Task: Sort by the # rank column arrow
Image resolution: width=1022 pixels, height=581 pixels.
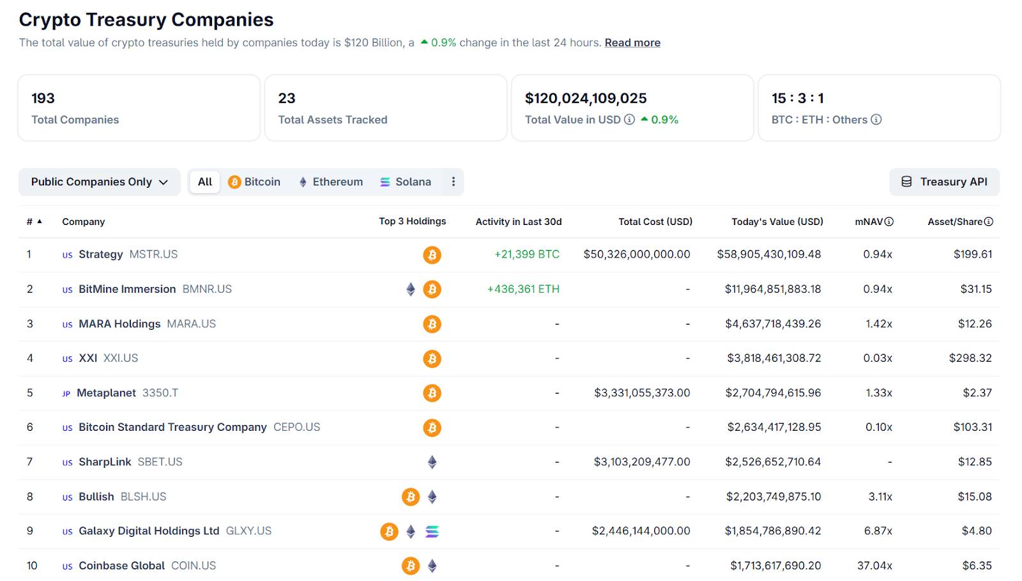Action: [40, 222]
